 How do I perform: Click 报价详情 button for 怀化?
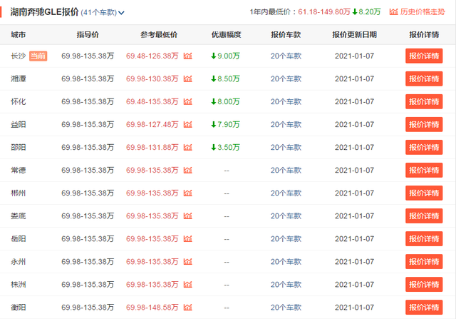point(424,101)
